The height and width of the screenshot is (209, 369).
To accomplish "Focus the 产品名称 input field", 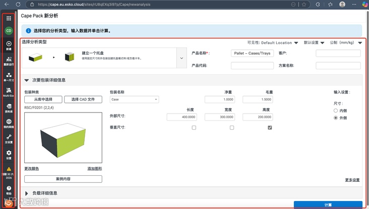I will pos(252,53).
